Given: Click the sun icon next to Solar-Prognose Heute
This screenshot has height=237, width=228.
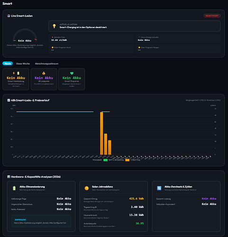Looking at the screenshot, I should pos(53,47).
